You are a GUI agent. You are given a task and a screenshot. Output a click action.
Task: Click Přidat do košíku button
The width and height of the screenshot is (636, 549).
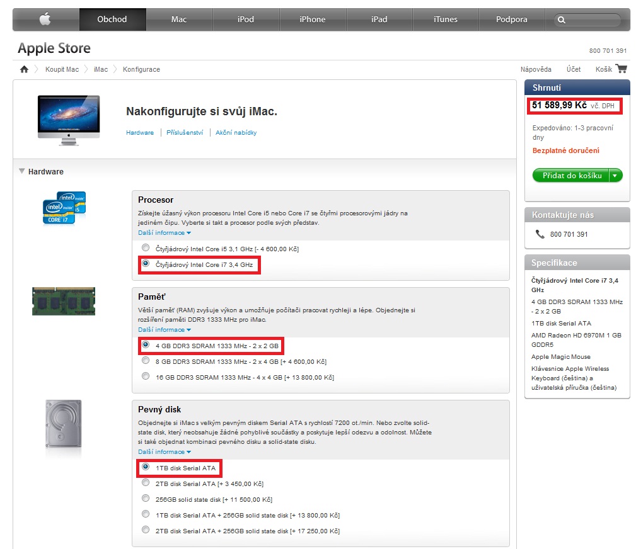[571, 176]
